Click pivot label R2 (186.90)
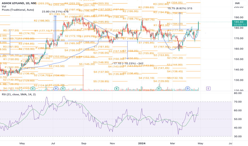This screenshot has width=248, height=146. pos(42,21)
